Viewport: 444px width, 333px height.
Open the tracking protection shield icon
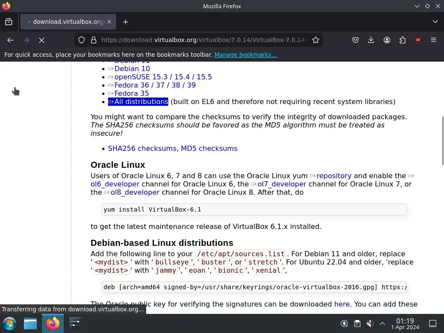pos(82,40)
